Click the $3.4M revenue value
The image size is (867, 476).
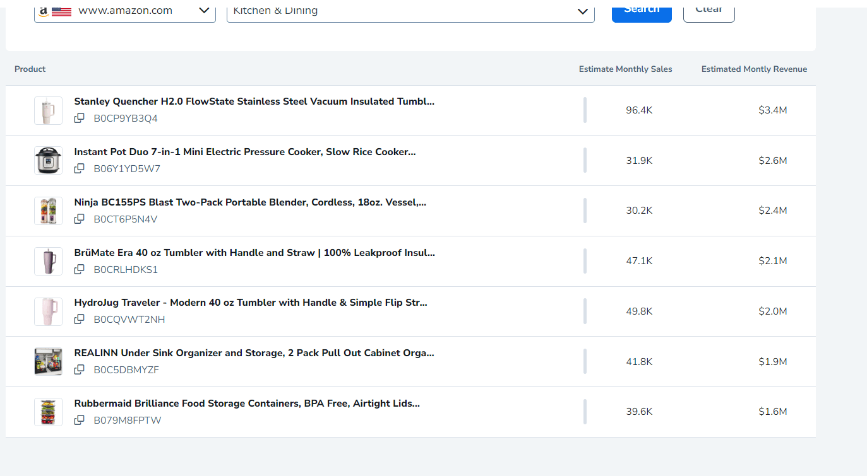(x=773, y=110)
